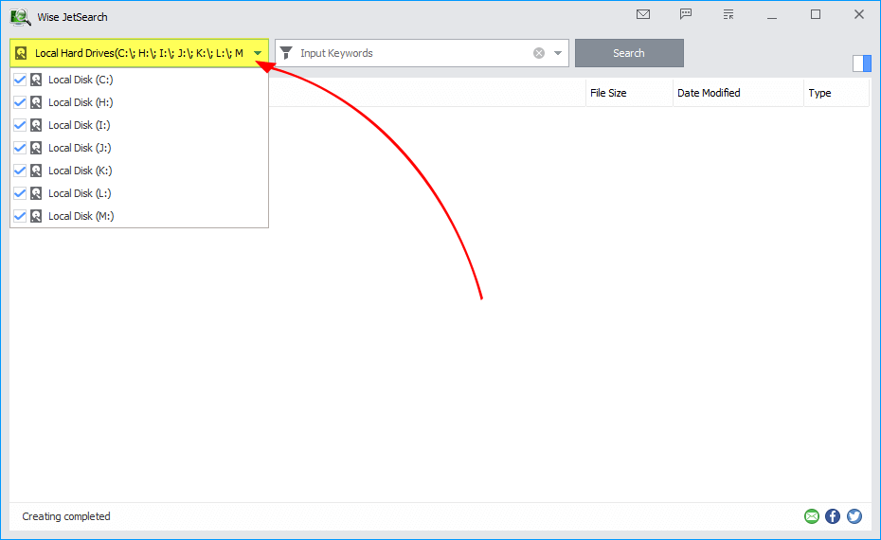
Task: Uncheck the Local Disk (C:) checkbox
Action: click(x=20, y=80)
